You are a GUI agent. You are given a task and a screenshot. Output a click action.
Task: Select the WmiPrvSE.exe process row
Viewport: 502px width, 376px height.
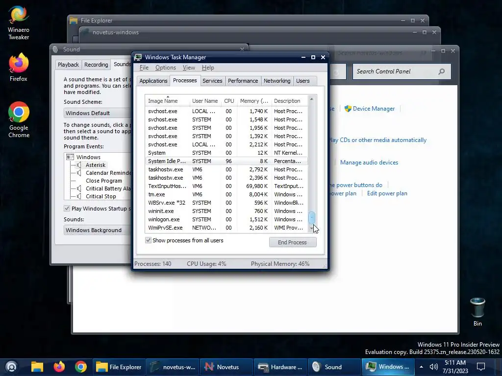226,228
